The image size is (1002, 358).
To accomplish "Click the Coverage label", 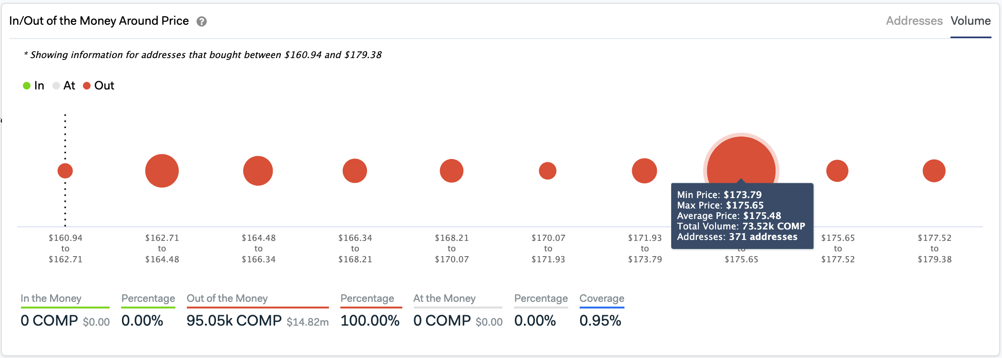I will (602, 298).
